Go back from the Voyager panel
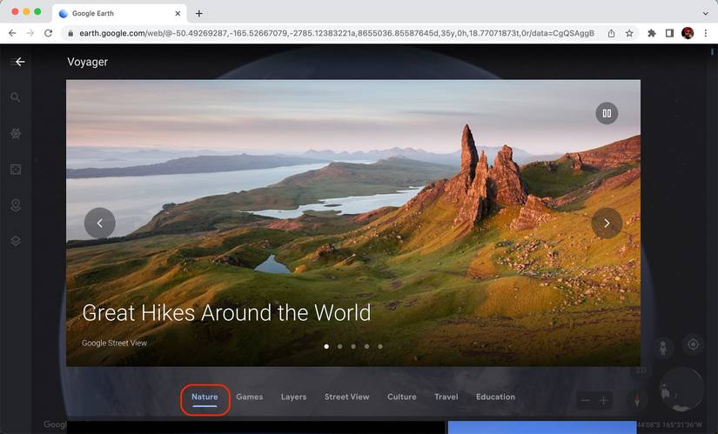This screenshot has height=434, width=718. pos(20,62)
